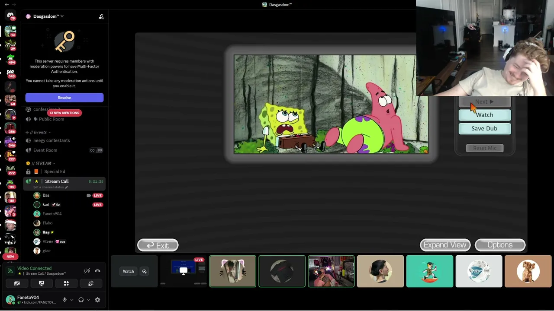This screenshot has height=311, width=554.
Task: Click Video Connected status text
Action: point(34,268)
